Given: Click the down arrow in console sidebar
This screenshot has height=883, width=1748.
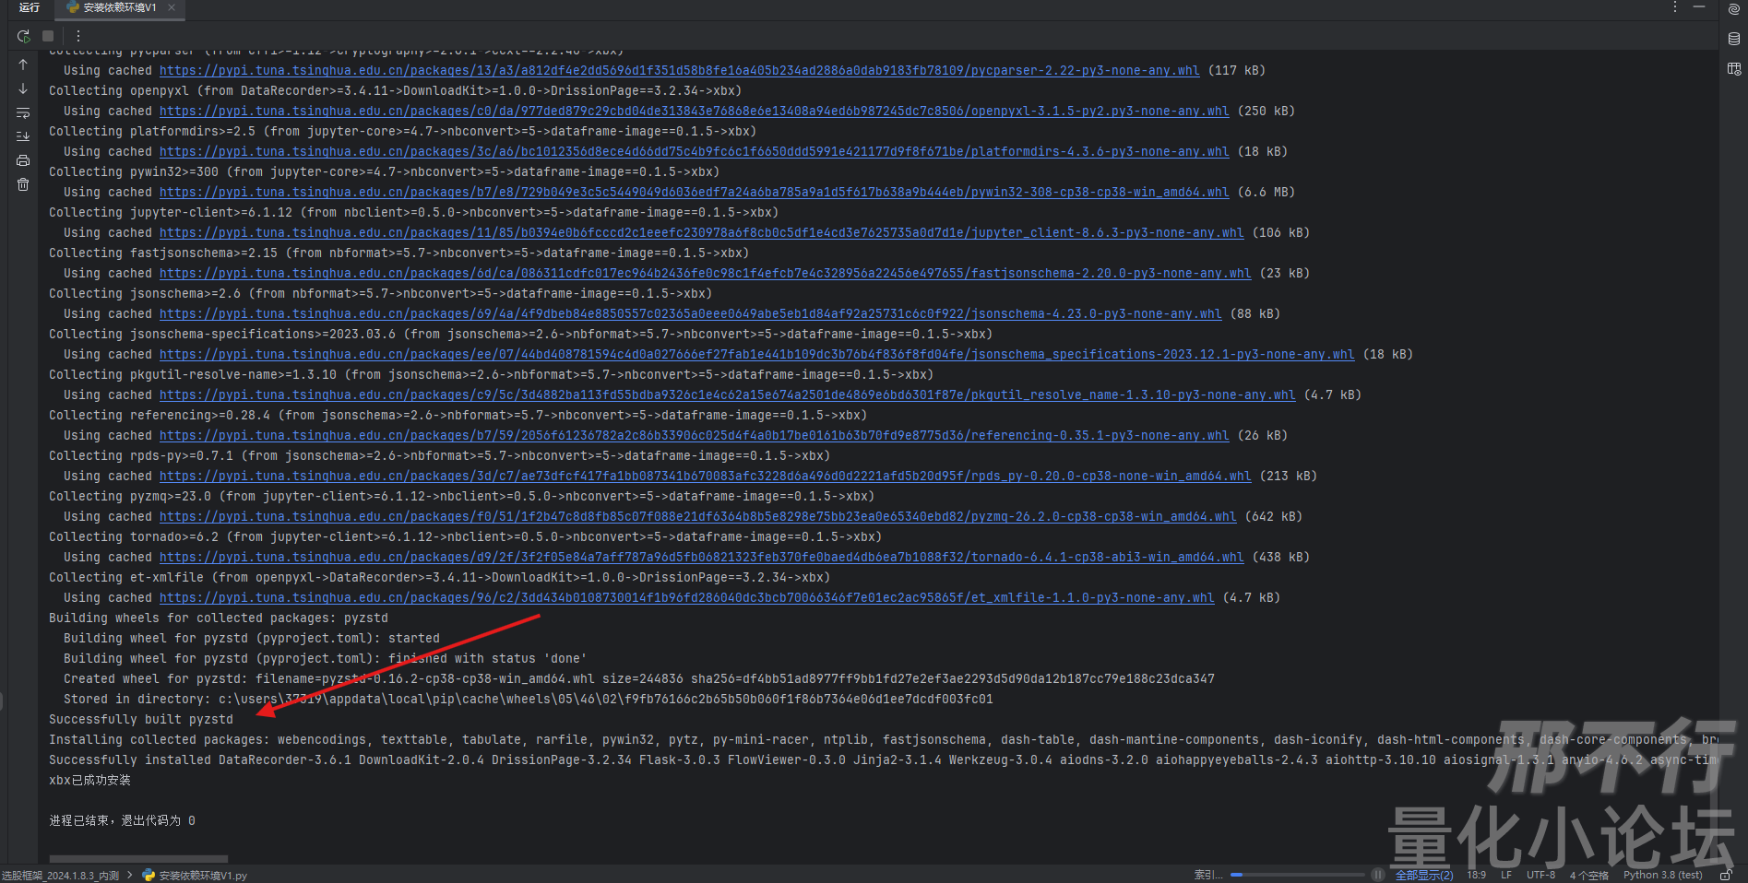Looking at the screenshot, I should tap(23, 89).
